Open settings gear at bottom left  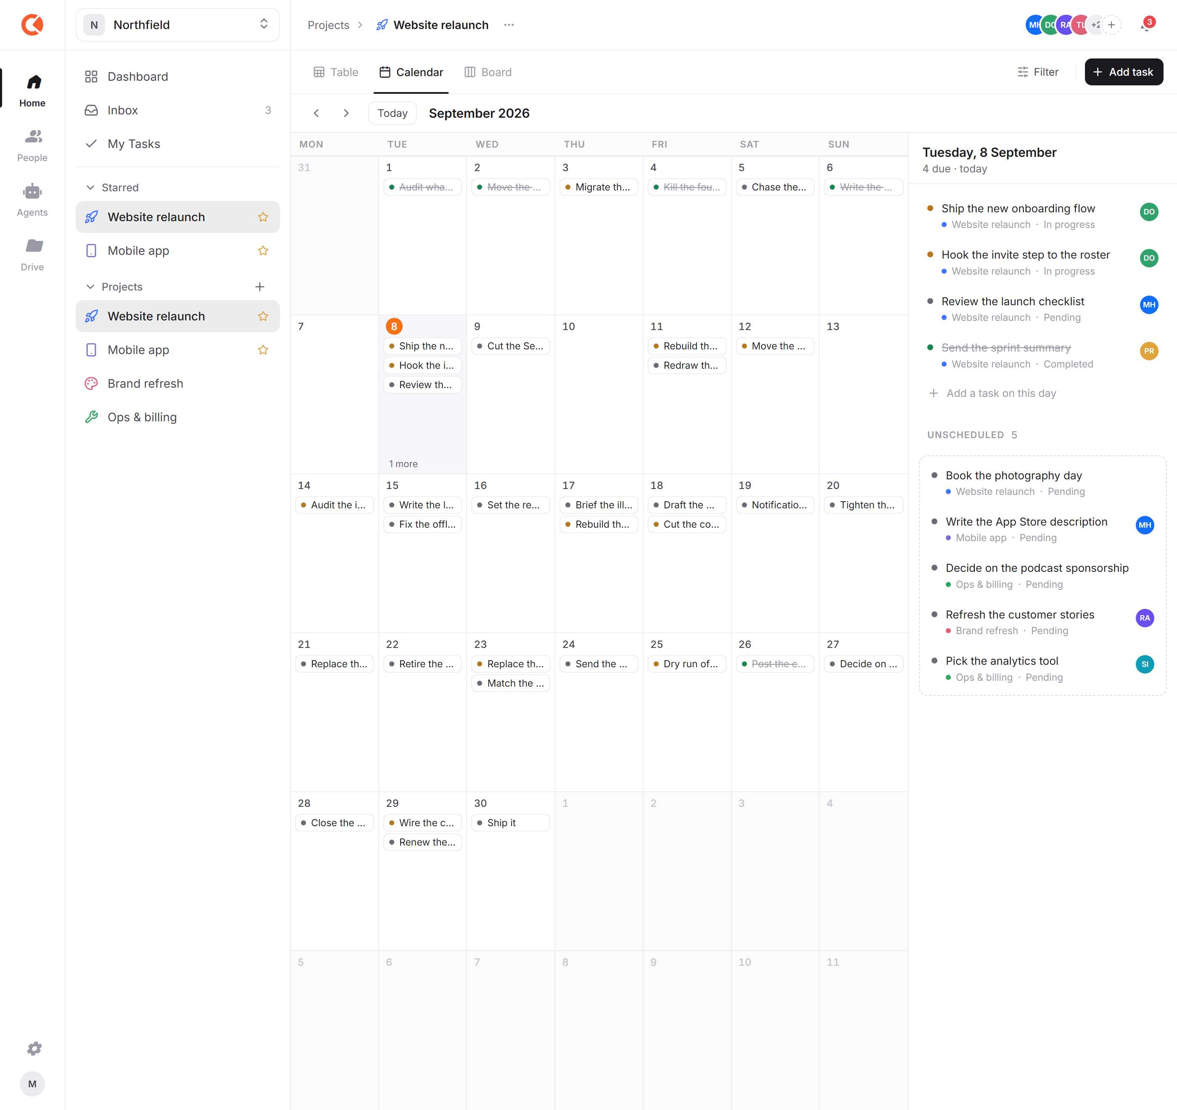coord(34,1048)
